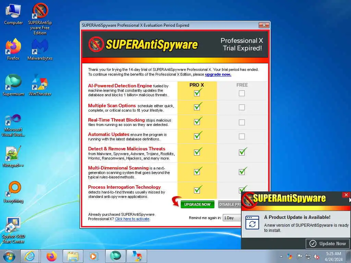351x263 pixels.
Task: Switch to Supermium in the taskbar
Action: [x=115, y=256]
